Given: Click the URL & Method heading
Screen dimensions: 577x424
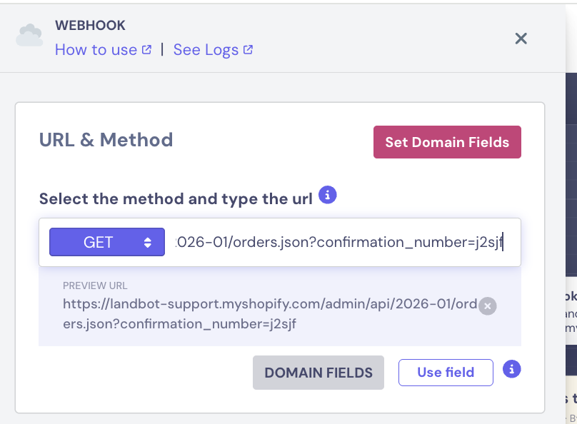Looking at the screenshot, I should (x=106, y=139).
